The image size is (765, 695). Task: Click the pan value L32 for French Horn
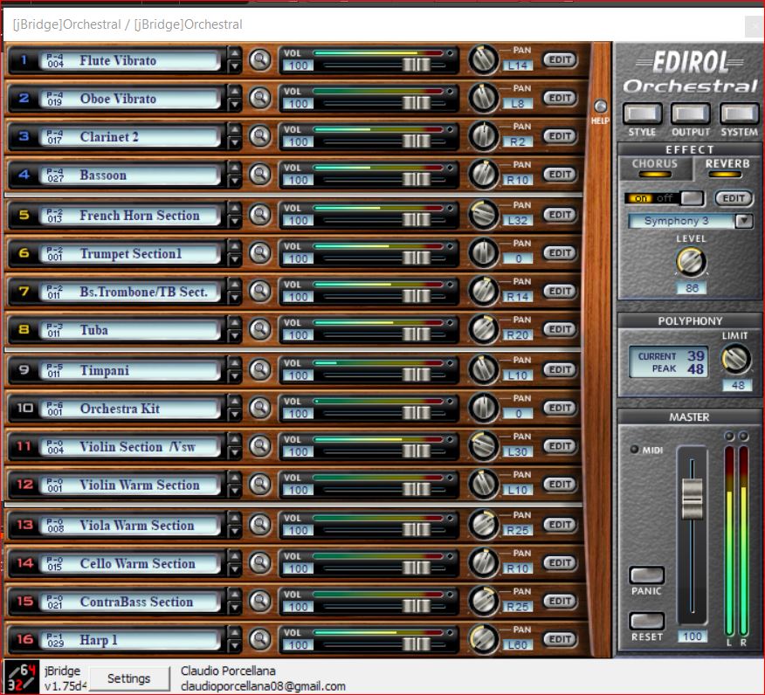(x=518, y=220)
